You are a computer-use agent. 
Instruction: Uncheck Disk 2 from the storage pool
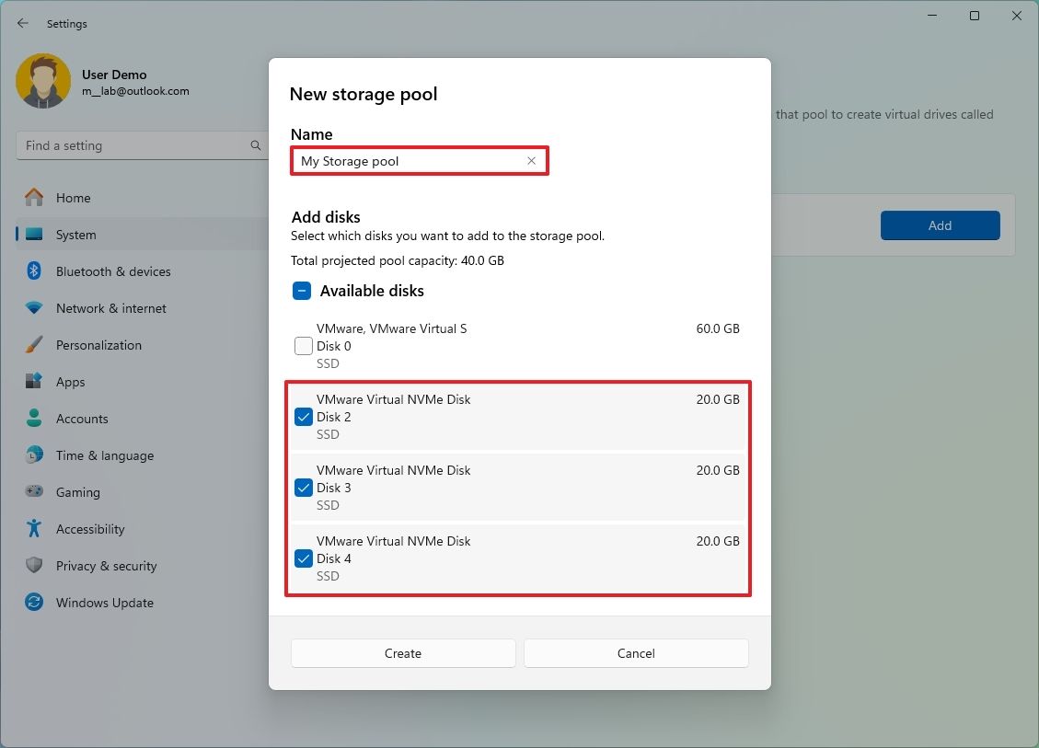303,417
